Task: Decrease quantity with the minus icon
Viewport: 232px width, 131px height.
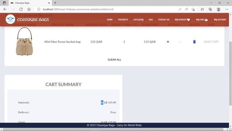Action: pos(179,42)
